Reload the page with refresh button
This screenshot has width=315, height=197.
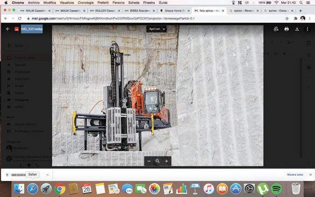(20, 18)
